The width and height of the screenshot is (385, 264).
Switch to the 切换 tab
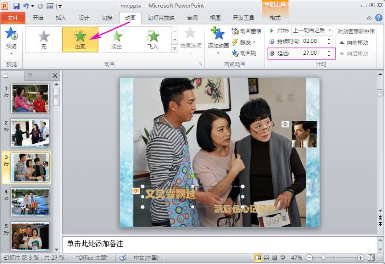pos(107,18)
